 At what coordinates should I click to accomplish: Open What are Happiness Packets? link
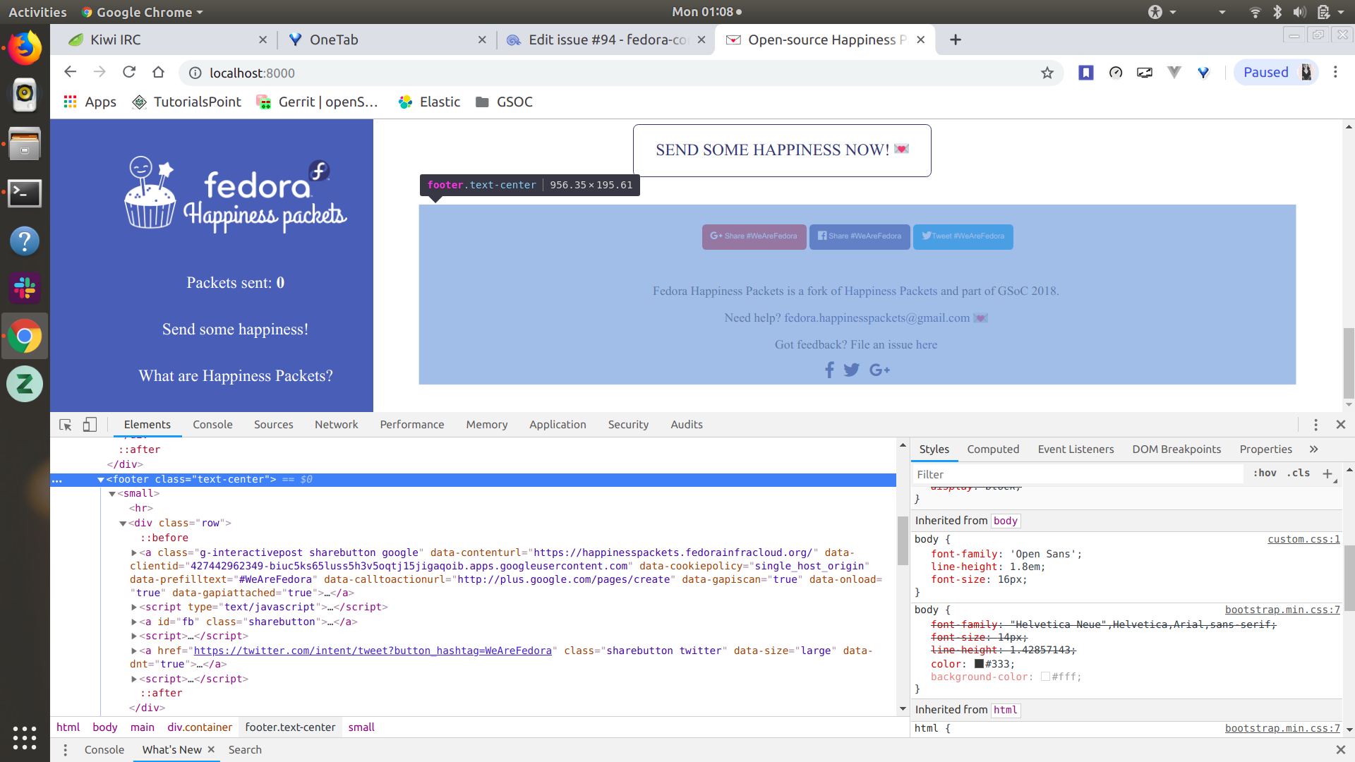(x=236, y=376)
